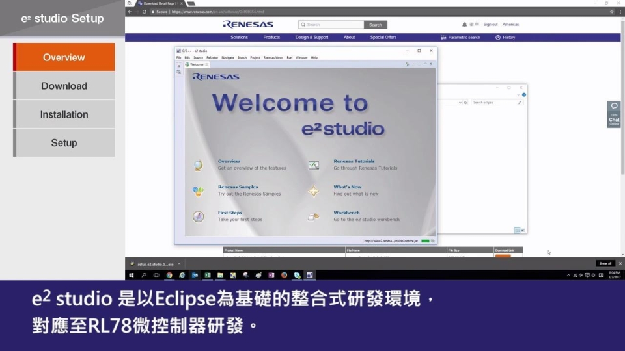Image resolution: width=625 pixels, height=351 pixels.
Task: Click the second icon in e2 studio left trim
Action: [x=178, y=72]
